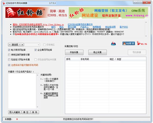This screenshot has height=123, width=153.
Task: Click the 手机号码 column header
Action: click(85, 59)
